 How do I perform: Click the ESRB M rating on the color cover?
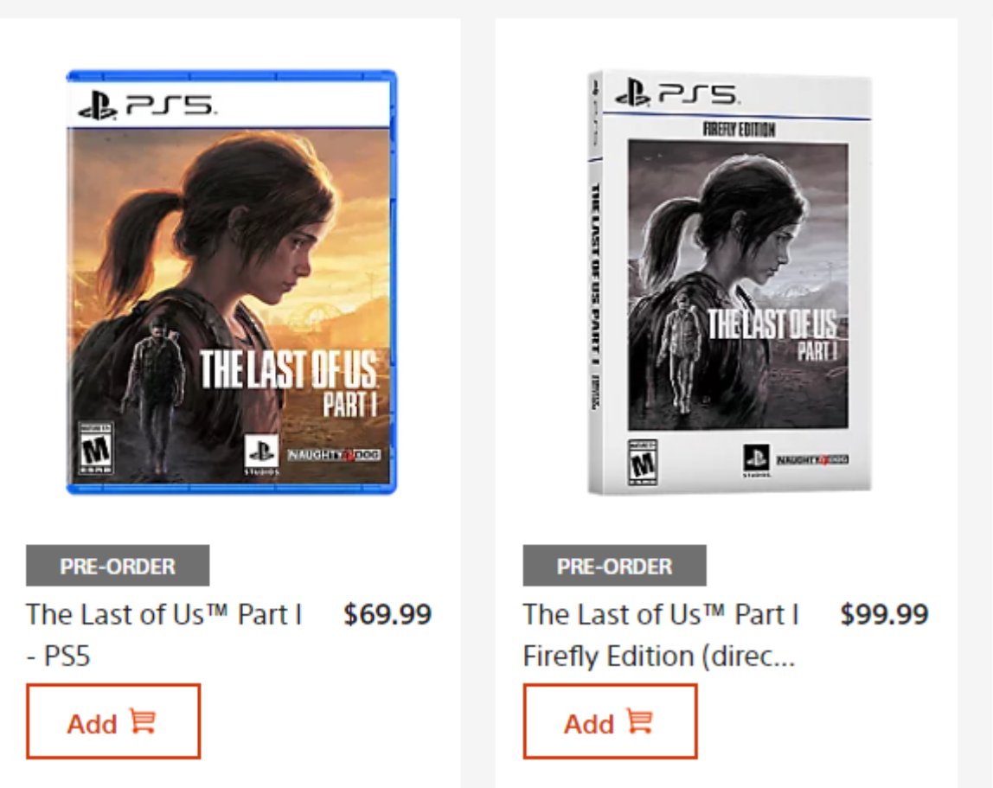(95, 447)
